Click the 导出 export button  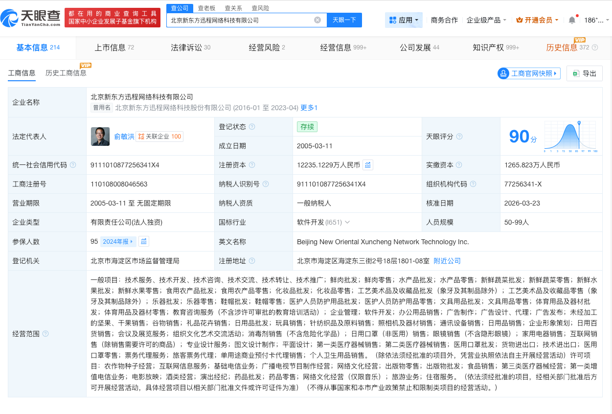click(584, 73)
